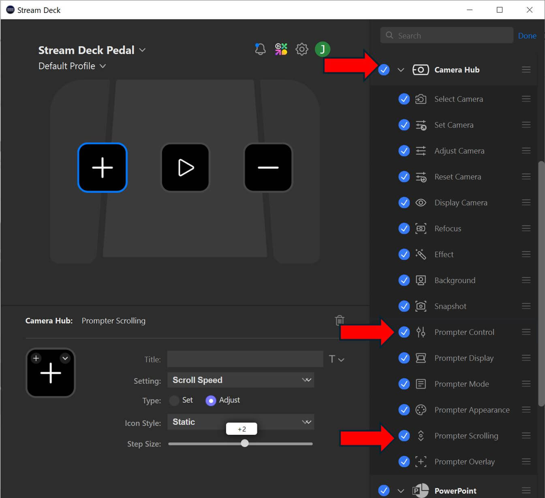Screen dimensions: 545x498
Task: Click the Prompter Display icon
Action: pyautogui.click(x=421, y=358)
